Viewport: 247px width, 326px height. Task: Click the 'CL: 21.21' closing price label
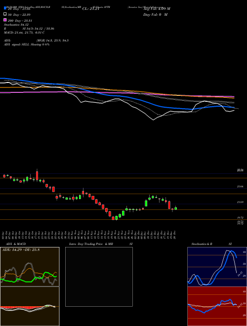point(91,9)
